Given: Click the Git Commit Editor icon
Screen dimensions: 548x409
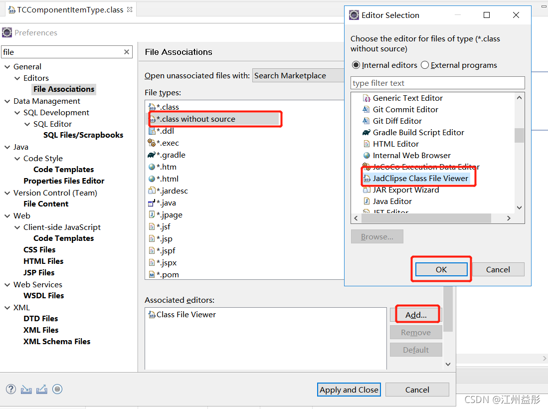Looking at the screenshot, I should coord(366,109).
